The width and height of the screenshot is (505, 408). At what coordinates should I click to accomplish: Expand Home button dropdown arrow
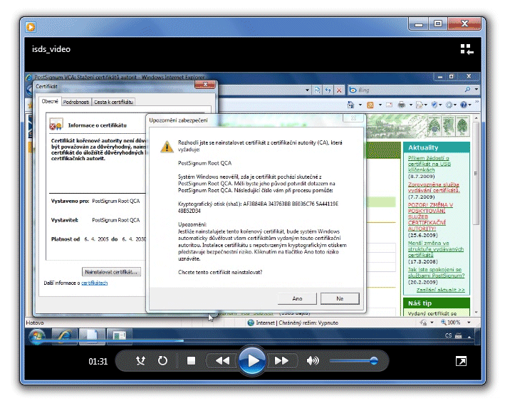(360, 105)
